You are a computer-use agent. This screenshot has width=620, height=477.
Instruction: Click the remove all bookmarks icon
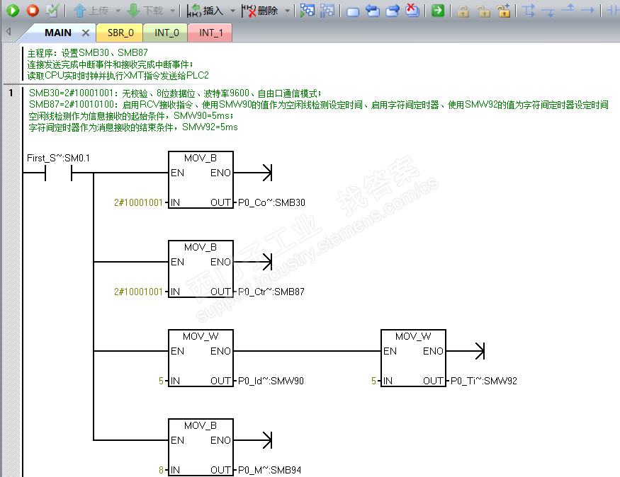point(412,11)
